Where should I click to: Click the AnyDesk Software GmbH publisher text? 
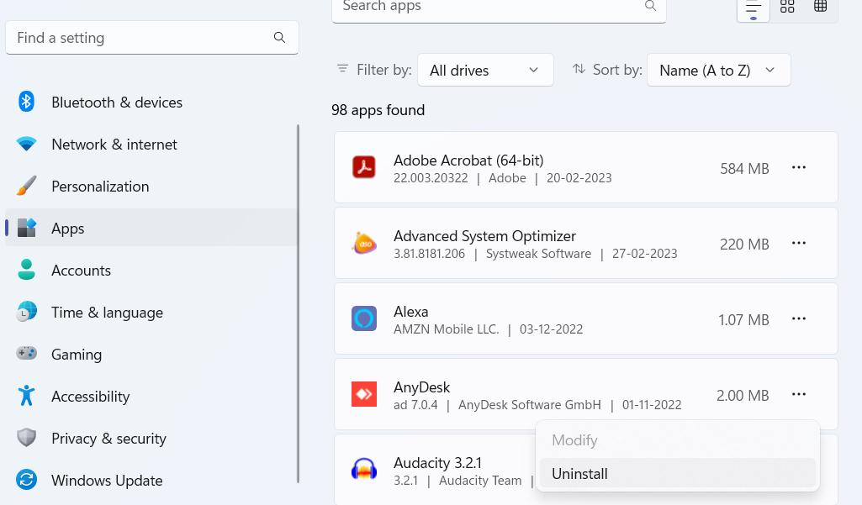[x=530, y=405]
